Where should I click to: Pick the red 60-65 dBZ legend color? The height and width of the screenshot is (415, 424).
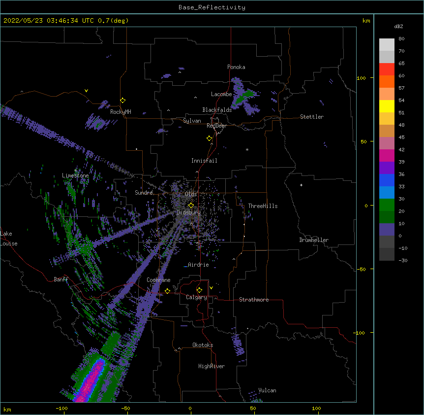(x=387, y=69)
